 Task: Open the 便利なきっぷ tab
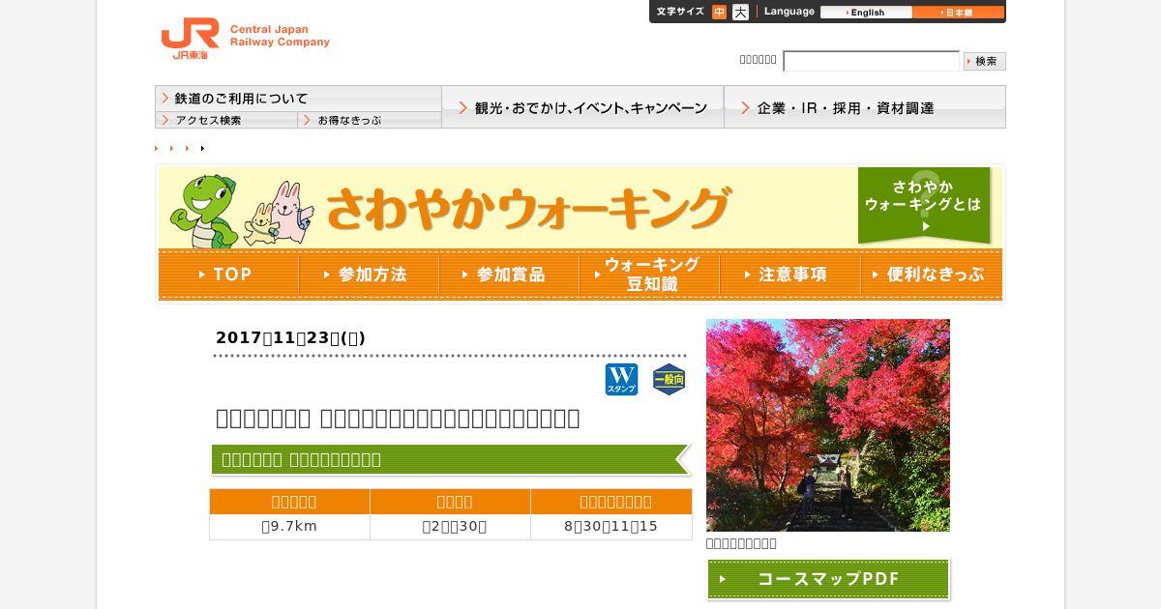(931, 275)
